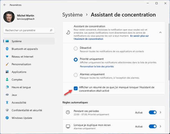The height and width of the screenshot is (134, 170).
Task: Go to Heure et langue settings
Action: [x=21, y=87]
